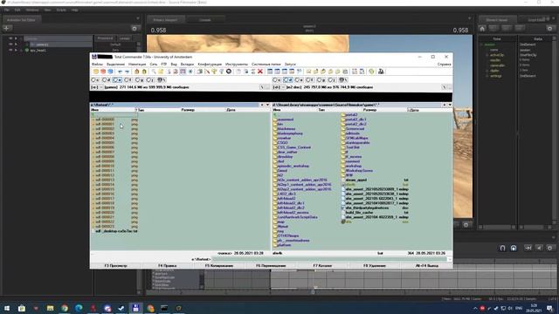Open the Windows Start menu
The image size is (559, 314).
(x=7, y=308)
